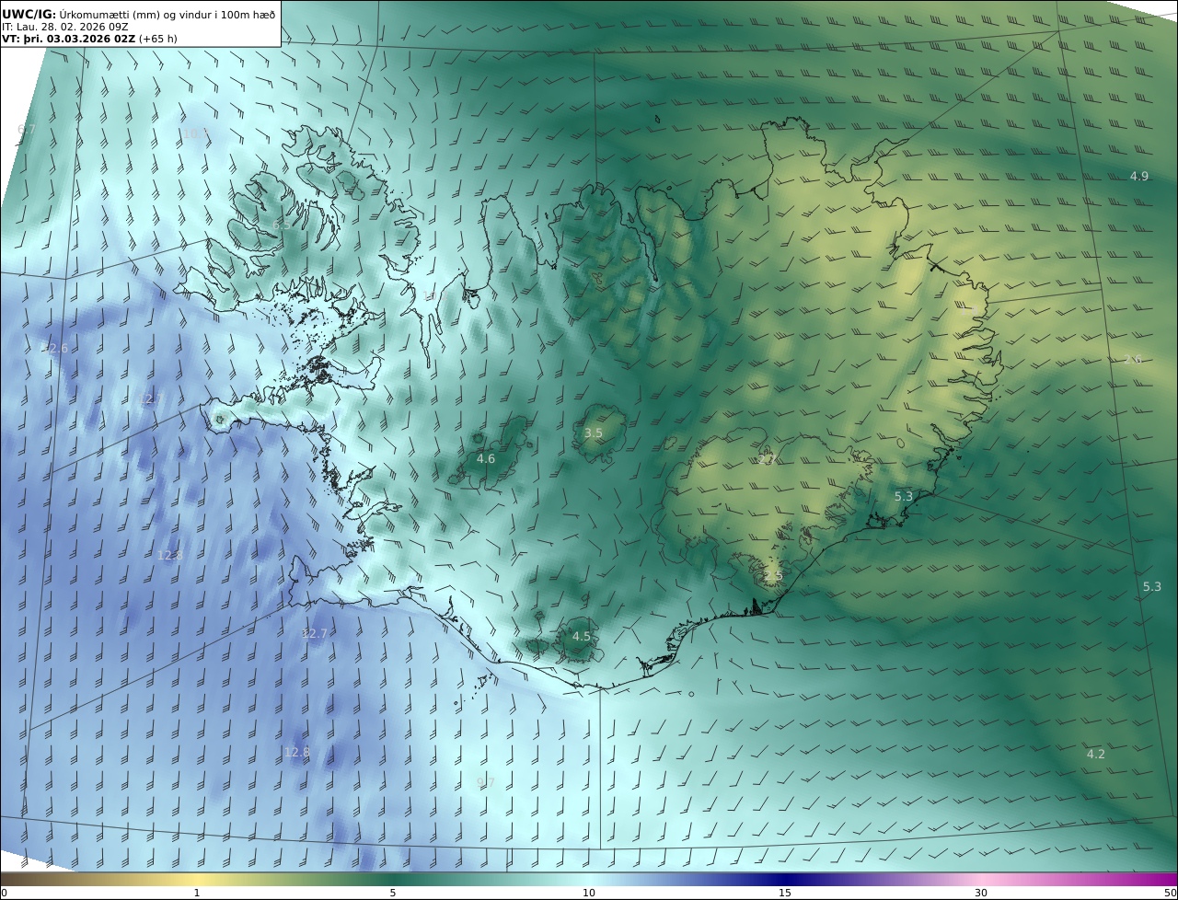Click the '30' tick label under the colorbar
This screenshot has height=900, width=1178.
981,893
